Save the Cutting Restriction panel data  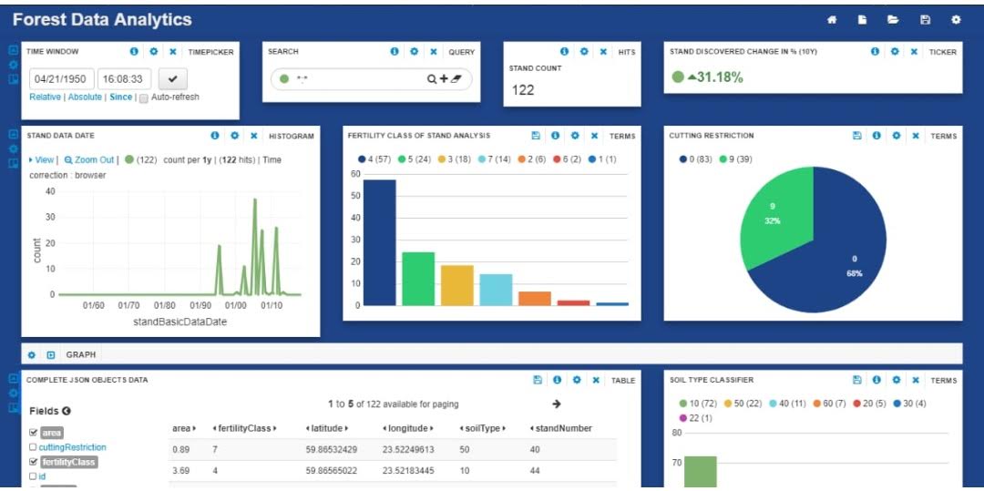tap(856, 136)
